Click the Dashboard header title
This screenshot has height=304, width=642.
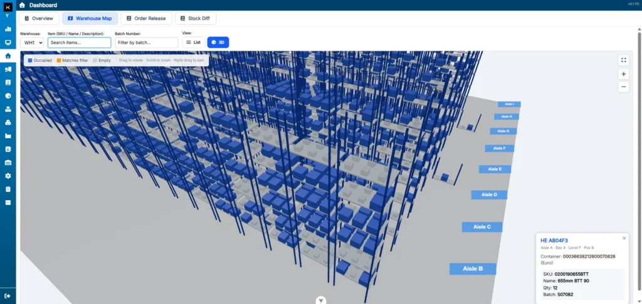(43, 5)
